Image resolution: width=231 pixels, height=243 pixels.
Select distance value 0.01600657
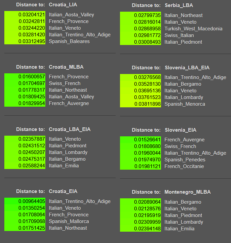pos(32,77)
